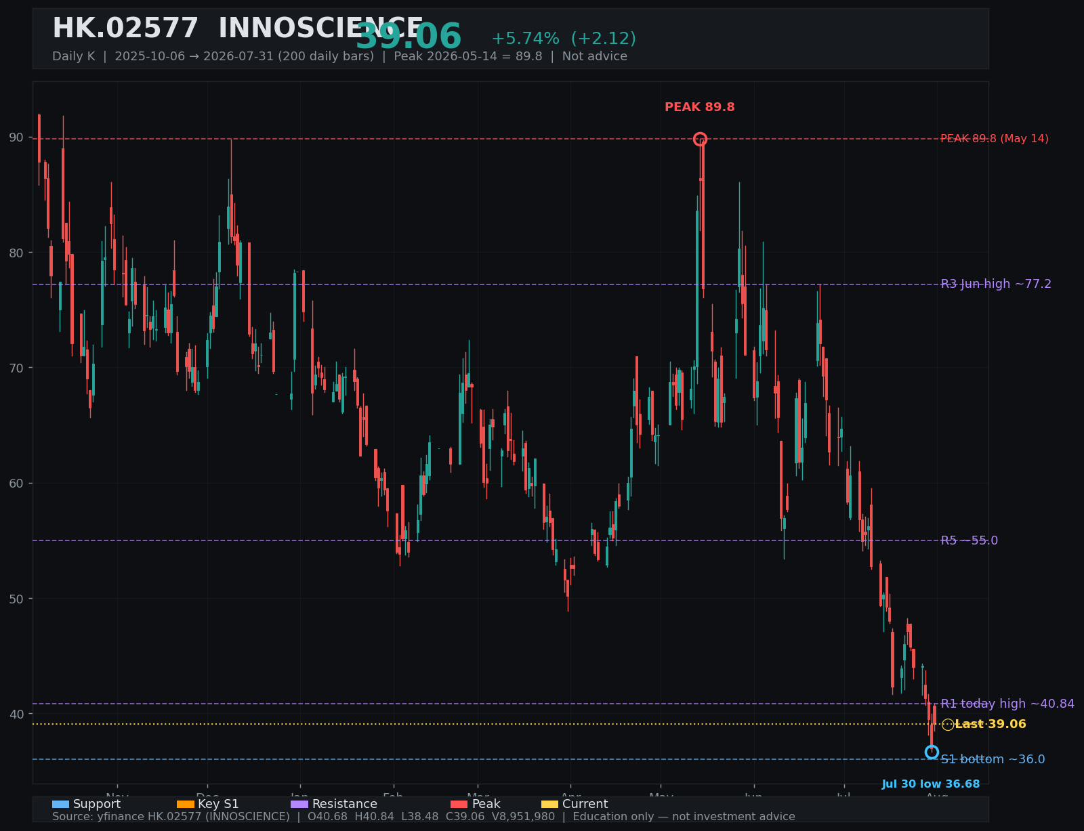
Task: Select the 'Current' legend label
Action: pyautogui.click(x=585, y=804)
